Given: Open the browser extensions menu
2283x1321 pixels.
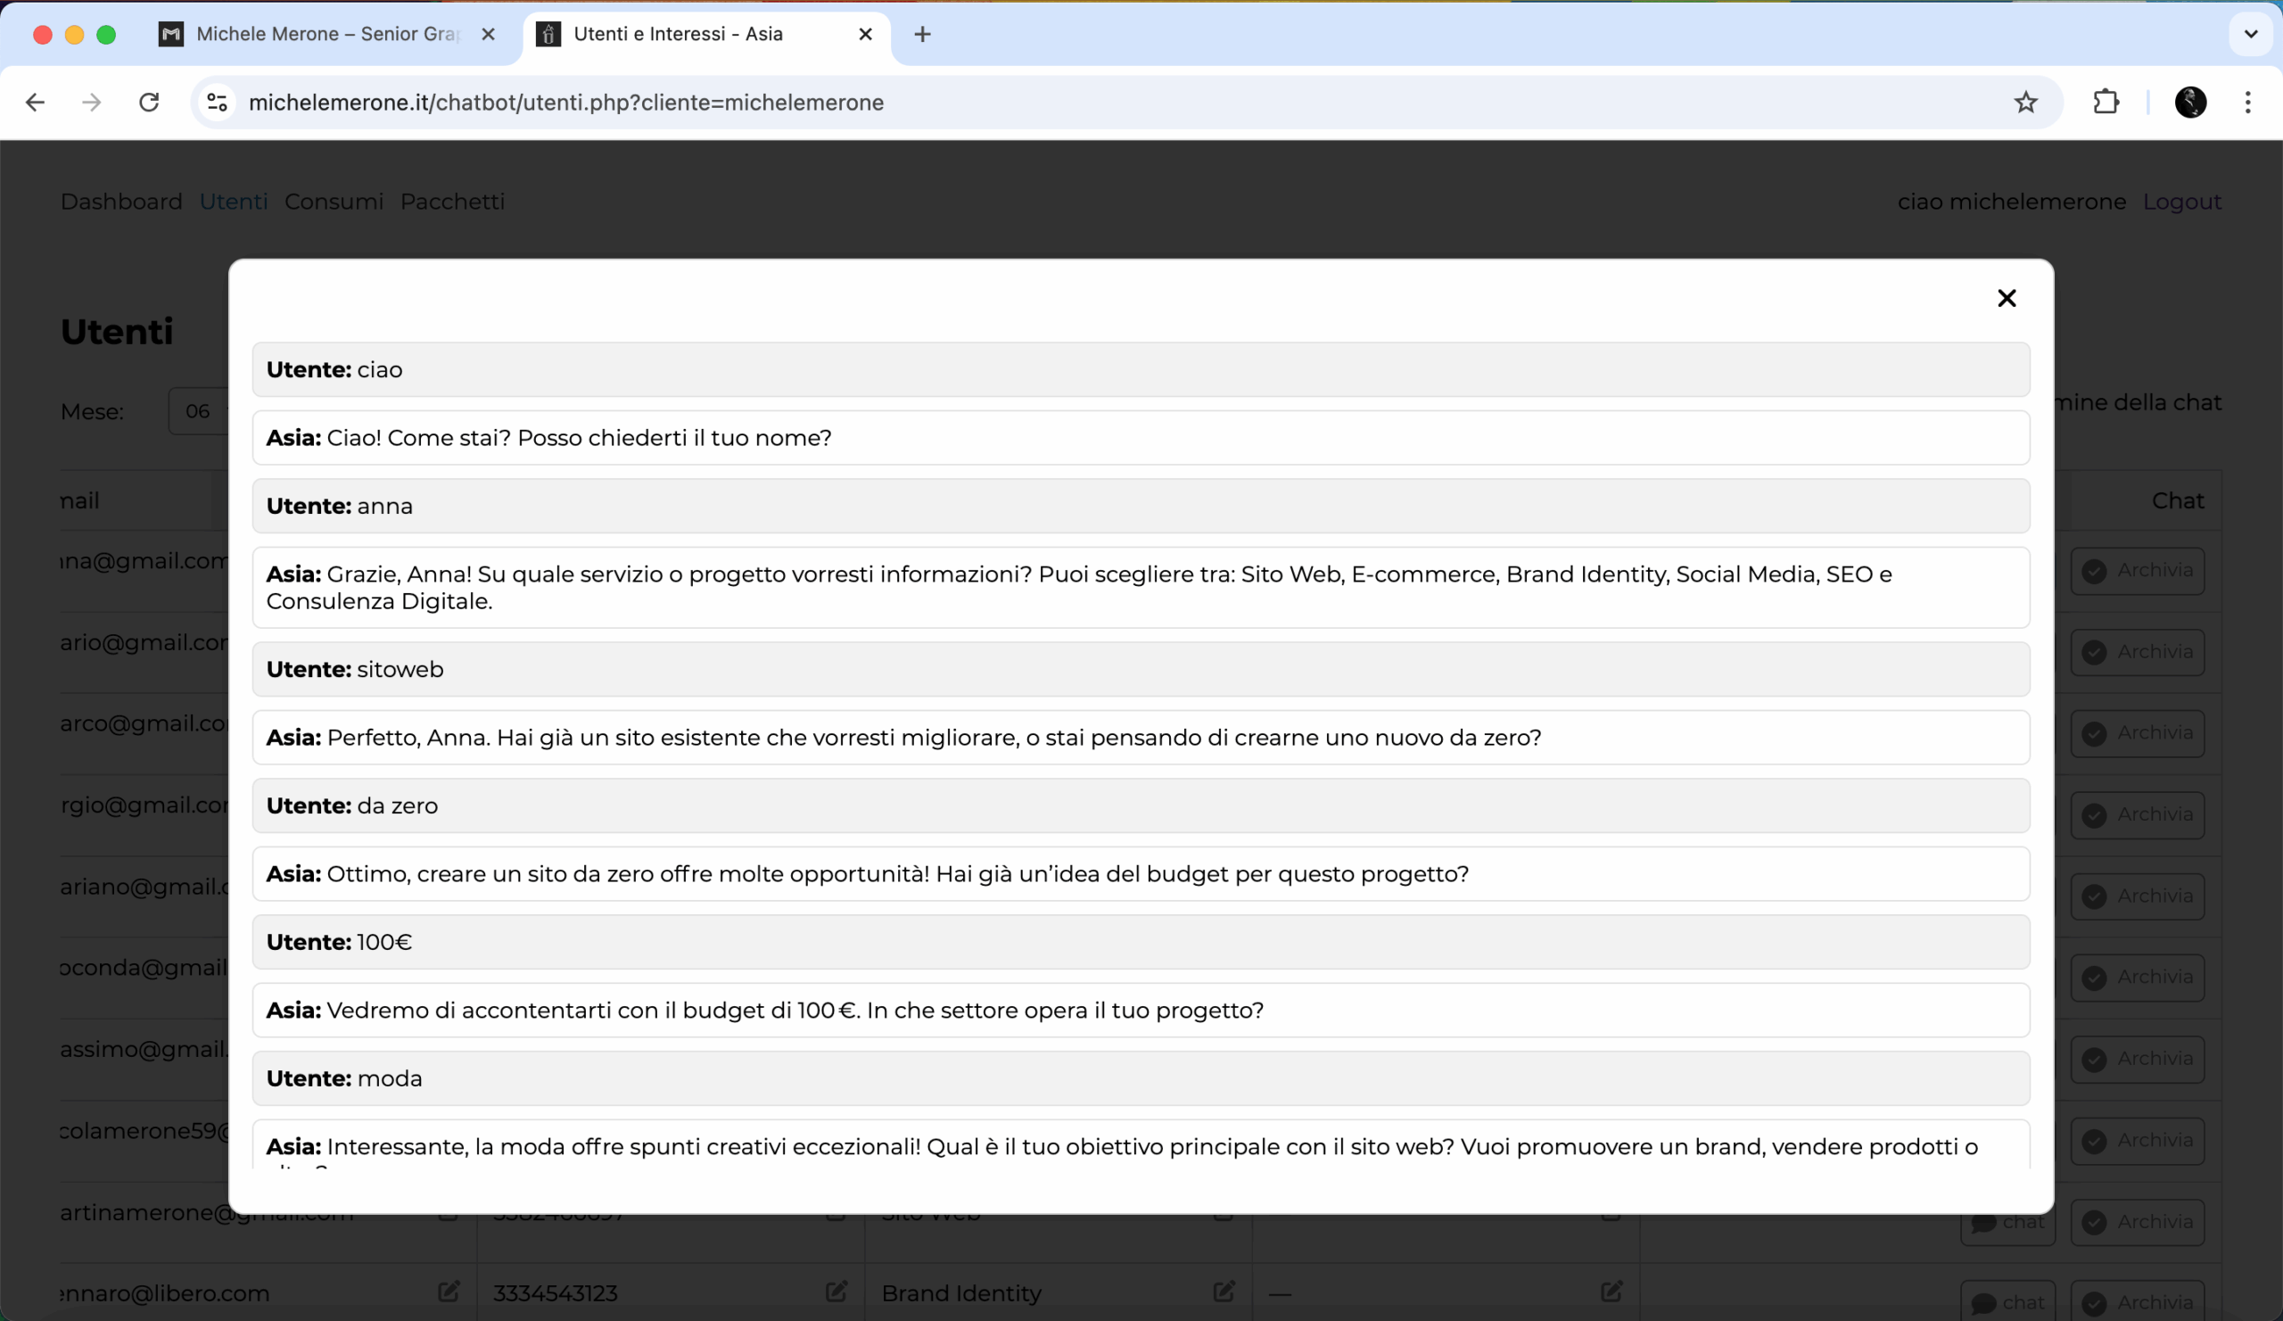Looking at the screenshot, I should point(2106,103).
